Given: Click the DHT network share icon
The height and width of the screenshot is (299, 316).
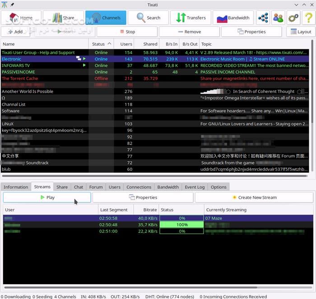Looking at the screenshot, I should coord(263,18).
